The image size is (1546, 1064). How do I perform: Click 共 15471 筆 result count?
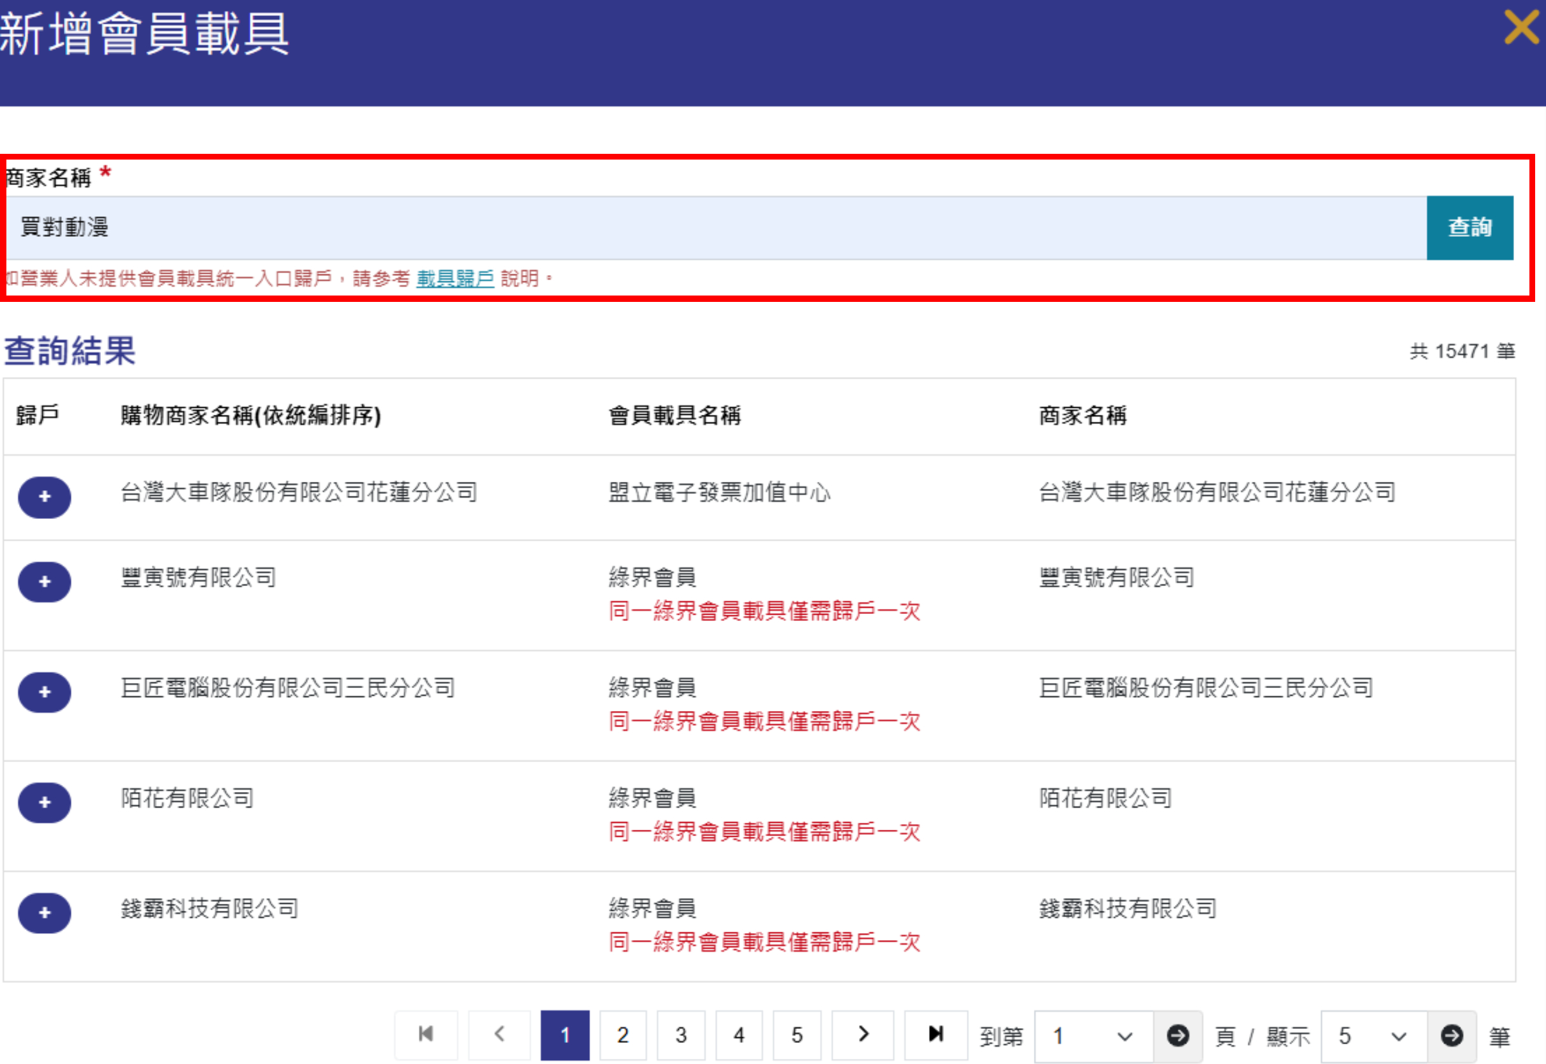tap(1462, 351)
